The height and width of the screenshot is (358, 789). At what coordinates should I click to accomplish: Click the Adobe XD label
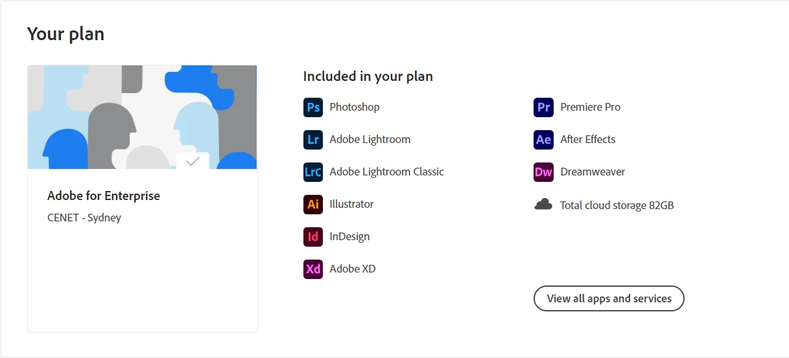point(353,269)
